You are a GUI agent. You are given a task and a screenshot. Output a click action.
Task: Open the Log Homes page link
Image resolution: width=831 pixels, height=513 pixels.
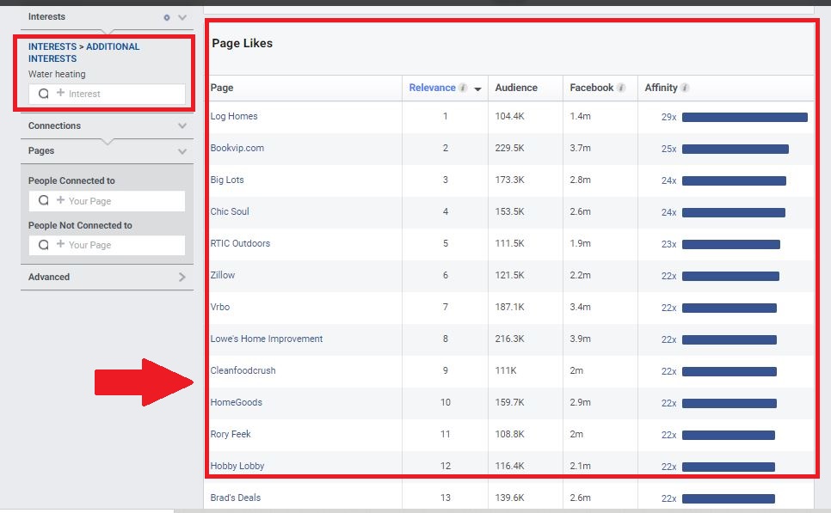(234, 117)
